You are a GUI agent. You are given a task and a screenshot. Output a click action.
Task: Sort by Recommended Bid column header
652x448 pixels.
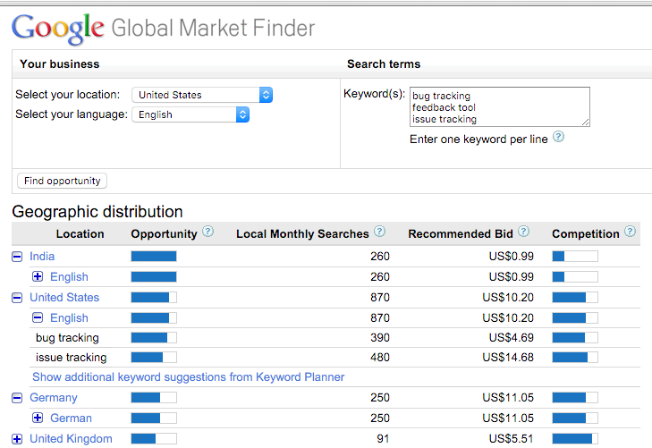click(461, 234)
